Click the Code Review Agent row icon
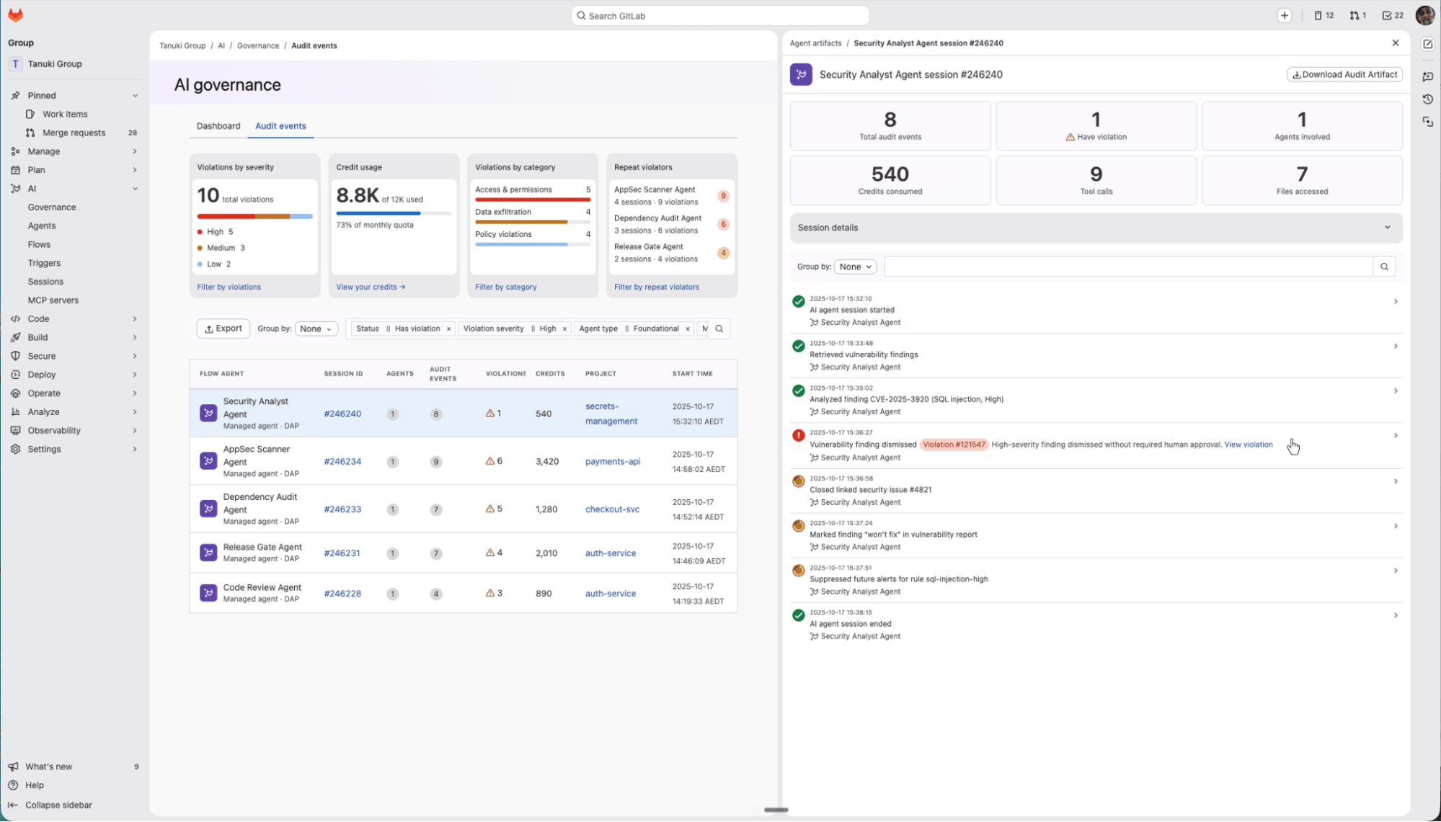The height and width of the screenshot is (822, 1441). (208, 593)
